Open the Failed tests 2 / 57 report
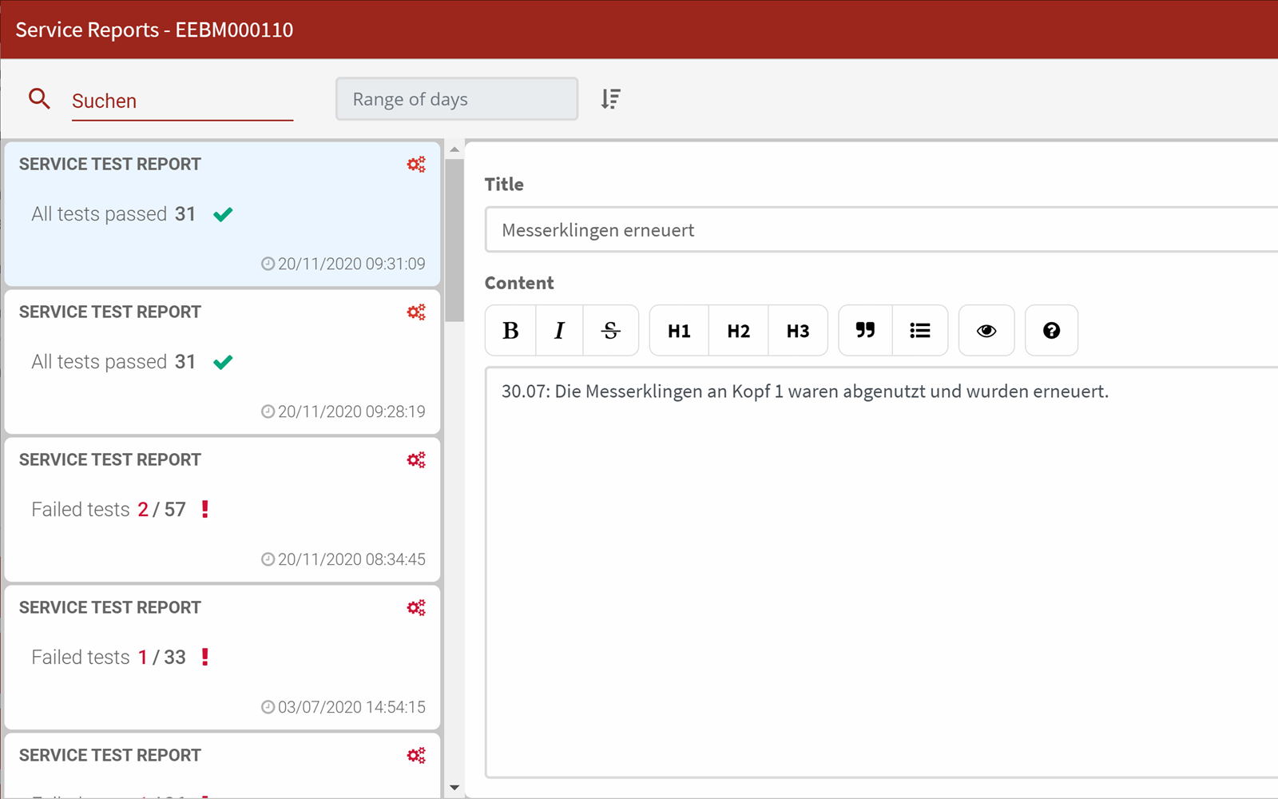The height and width of the screenshot is (799, 1278). coord(222,510)
